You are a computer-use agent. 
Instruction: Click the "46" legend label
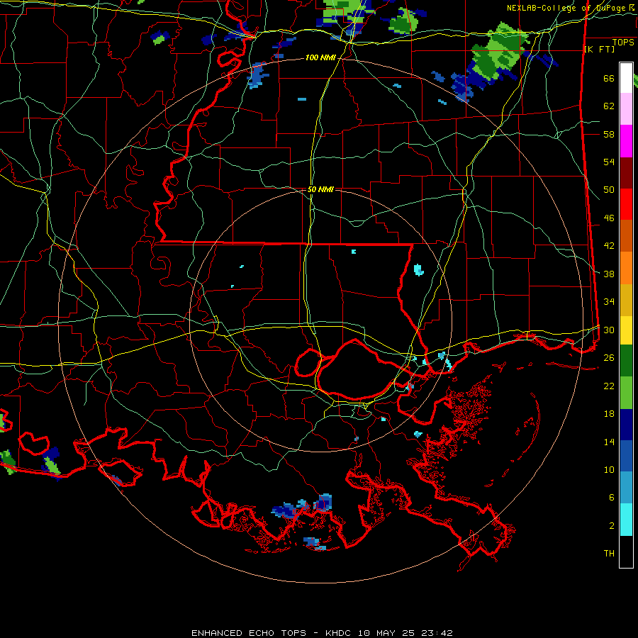pyautogui.click(x=609, y=218)
